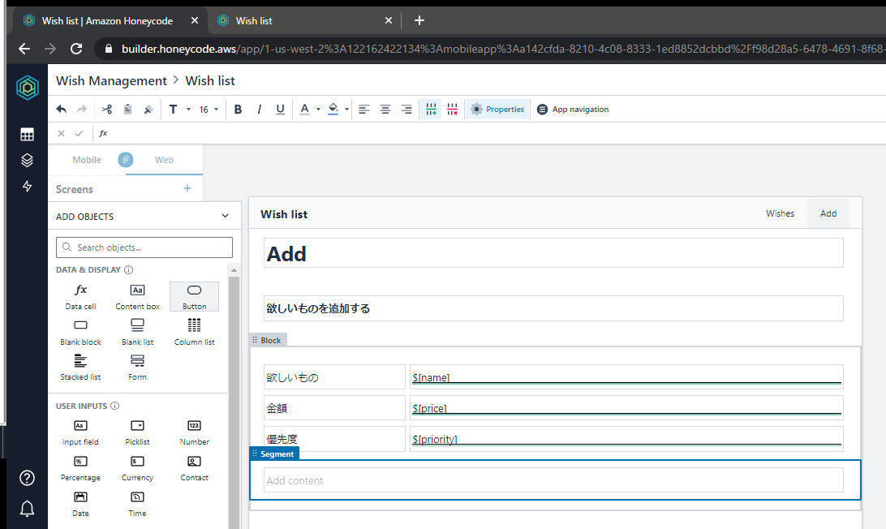The width and height of the screenshot is (886, 529).
Task: Open a new browser tab
Action: pyautogui.click(x=419, y=20)
